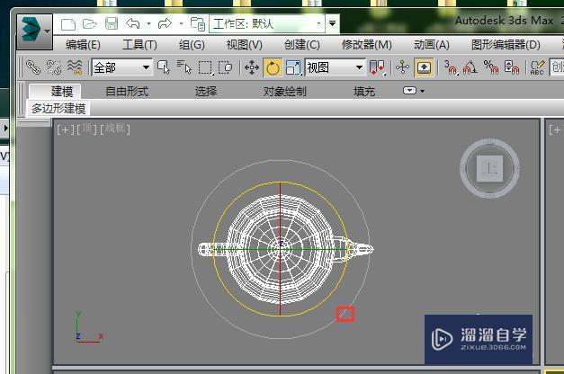Expand the undo history arrow
The height and width of the screenshot is (374, 564).
[148, 24]
